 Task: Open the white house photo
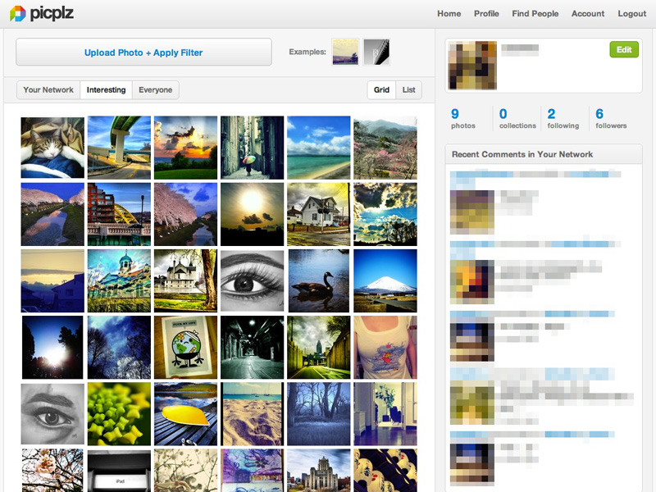click(x=318, y=214)
